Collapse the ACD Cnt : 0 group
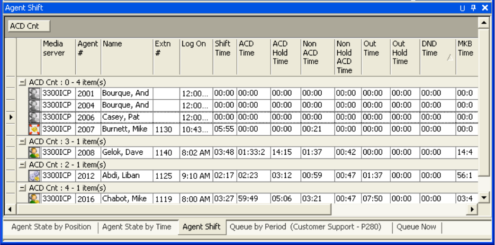Screen dimensions: 495x245 click(22, 83)
